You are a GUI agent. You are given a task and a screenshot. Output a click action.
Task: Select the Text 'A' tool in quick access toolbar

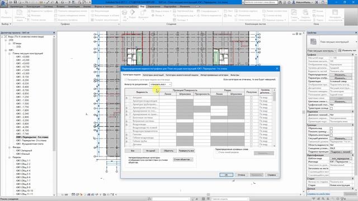click(x=56, y=2)
